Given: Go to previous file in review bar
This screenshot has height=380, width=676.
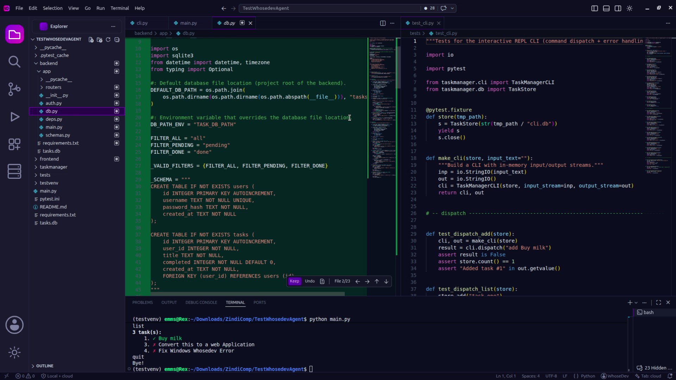Looking at the screenshot, I should pyautogui.click(x=358, y=281).
